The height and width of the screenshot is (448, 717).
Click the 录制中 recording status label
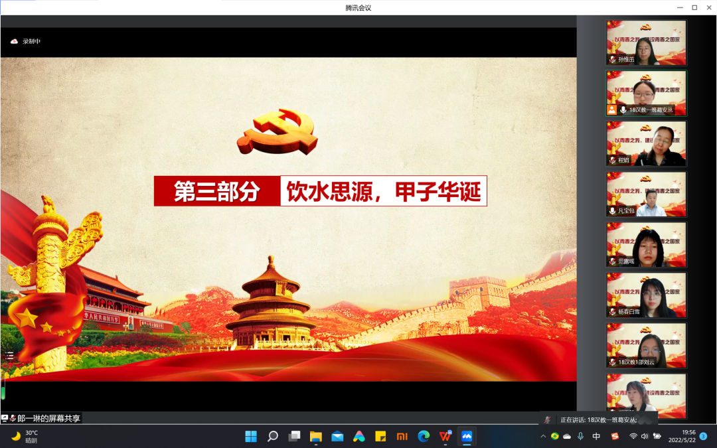pos(32,41)
